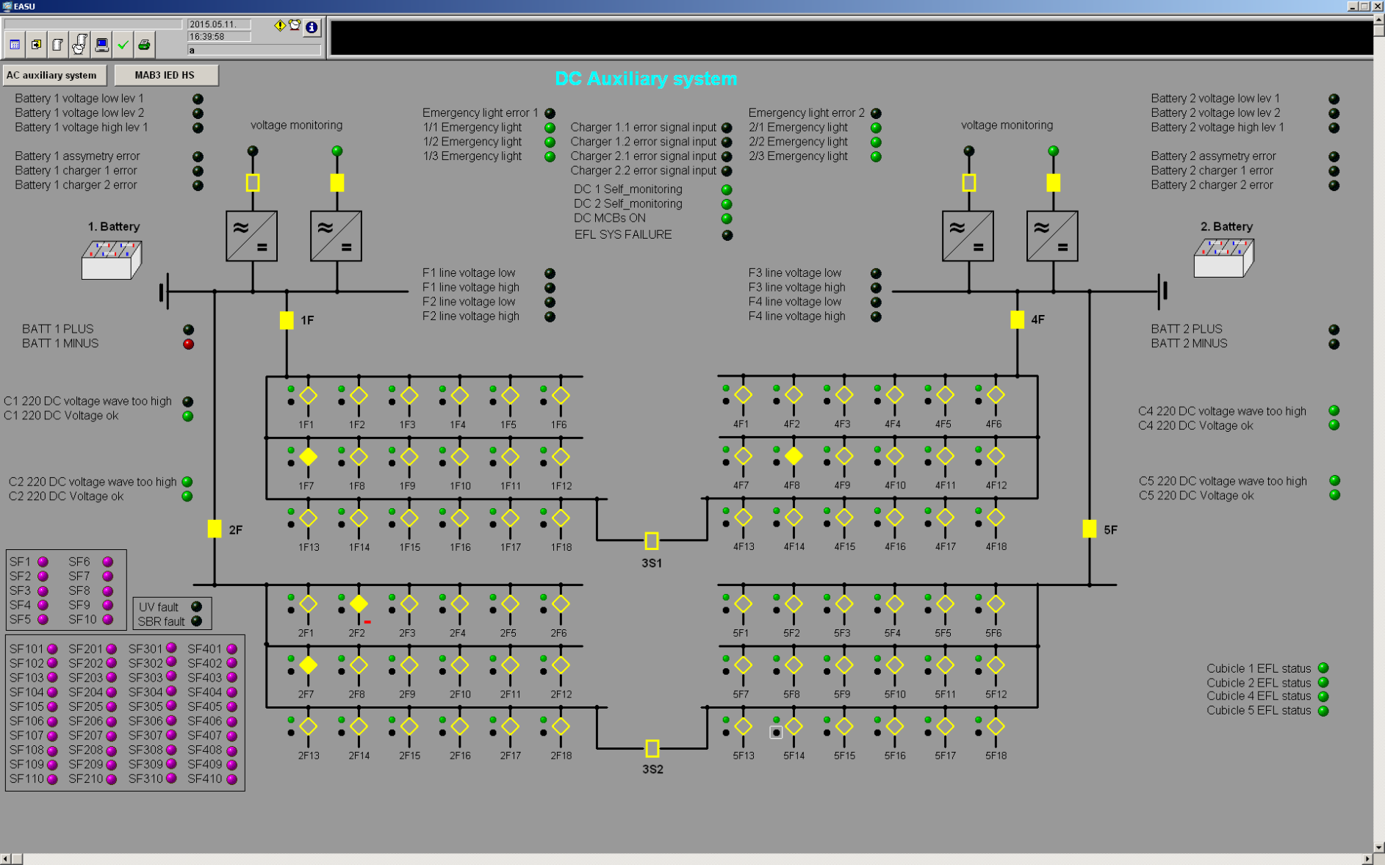
Task: Toggle the 4F main breaker square
Action: tap(1017, 319)
